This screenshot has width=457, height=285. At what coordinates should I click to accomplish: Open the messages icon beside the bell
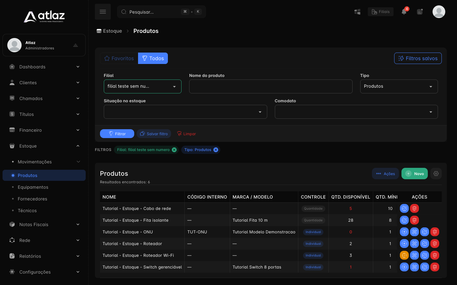420,12
